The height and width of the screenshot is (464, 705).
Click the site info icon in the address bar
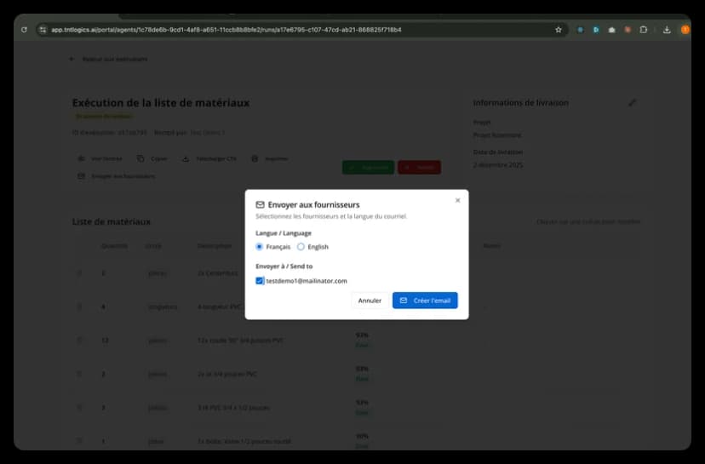(x=42, y=30)
